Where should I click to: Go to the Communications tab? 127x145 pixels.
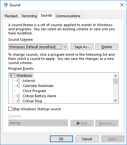68,16
